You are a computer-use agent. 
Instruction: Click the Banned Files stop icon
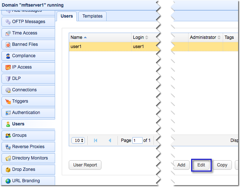pos(8,45)
